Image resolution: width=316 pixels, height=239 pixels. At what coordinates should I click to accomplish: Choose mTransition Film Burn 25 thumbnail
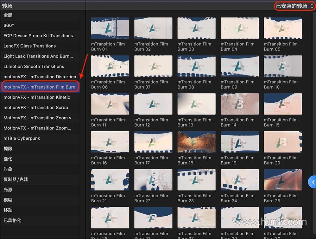[x=283, y=180]
